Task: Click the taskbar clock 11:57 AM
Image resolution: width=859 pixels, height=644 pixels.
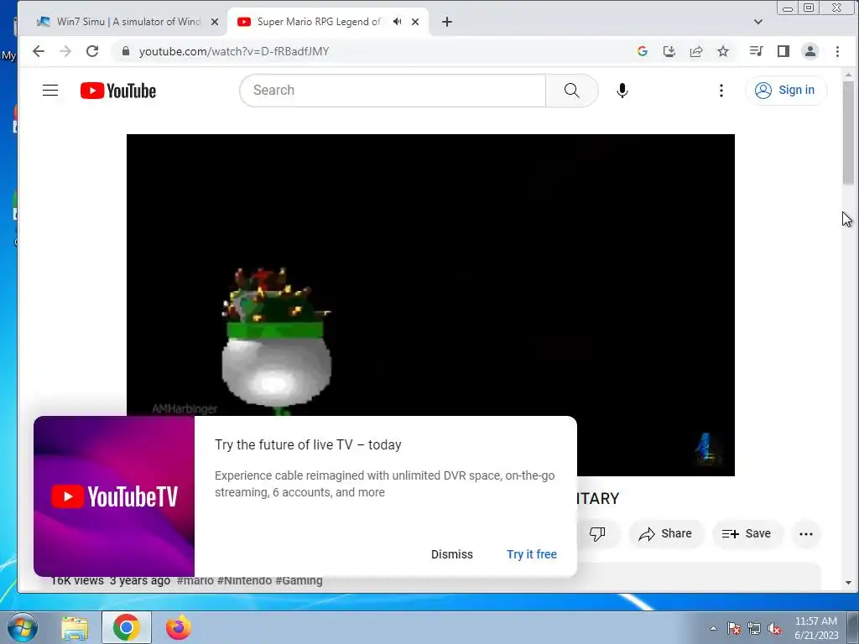Action: pos(816,621)
